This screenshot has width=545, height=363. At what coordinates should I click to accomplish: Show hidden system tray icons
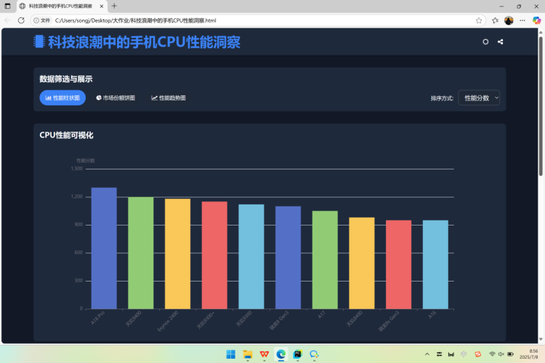point(427,354)
